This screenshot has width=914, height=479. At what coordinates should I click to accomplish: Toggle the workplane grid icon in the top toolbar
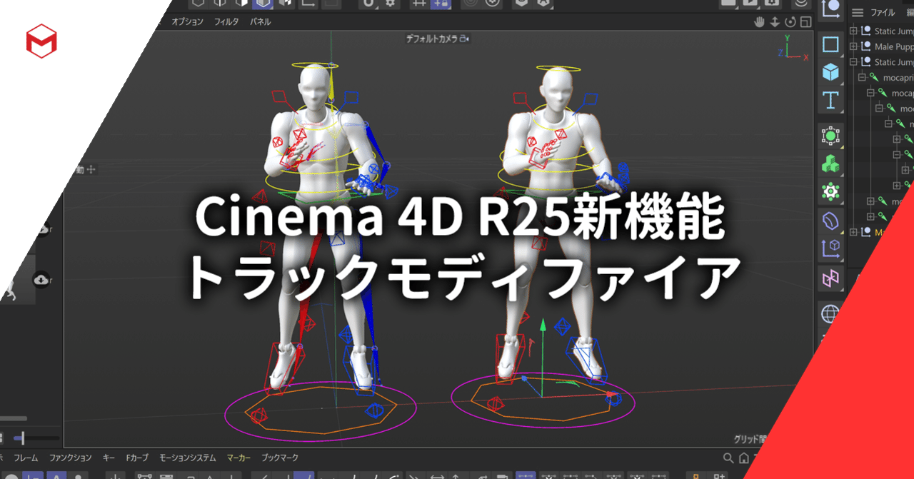[x=418, y=4]
